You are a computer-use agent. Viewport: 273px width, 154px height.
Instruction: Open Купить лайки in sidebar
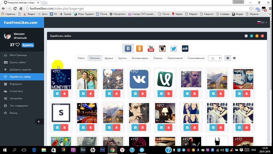[x=22, y=62]
